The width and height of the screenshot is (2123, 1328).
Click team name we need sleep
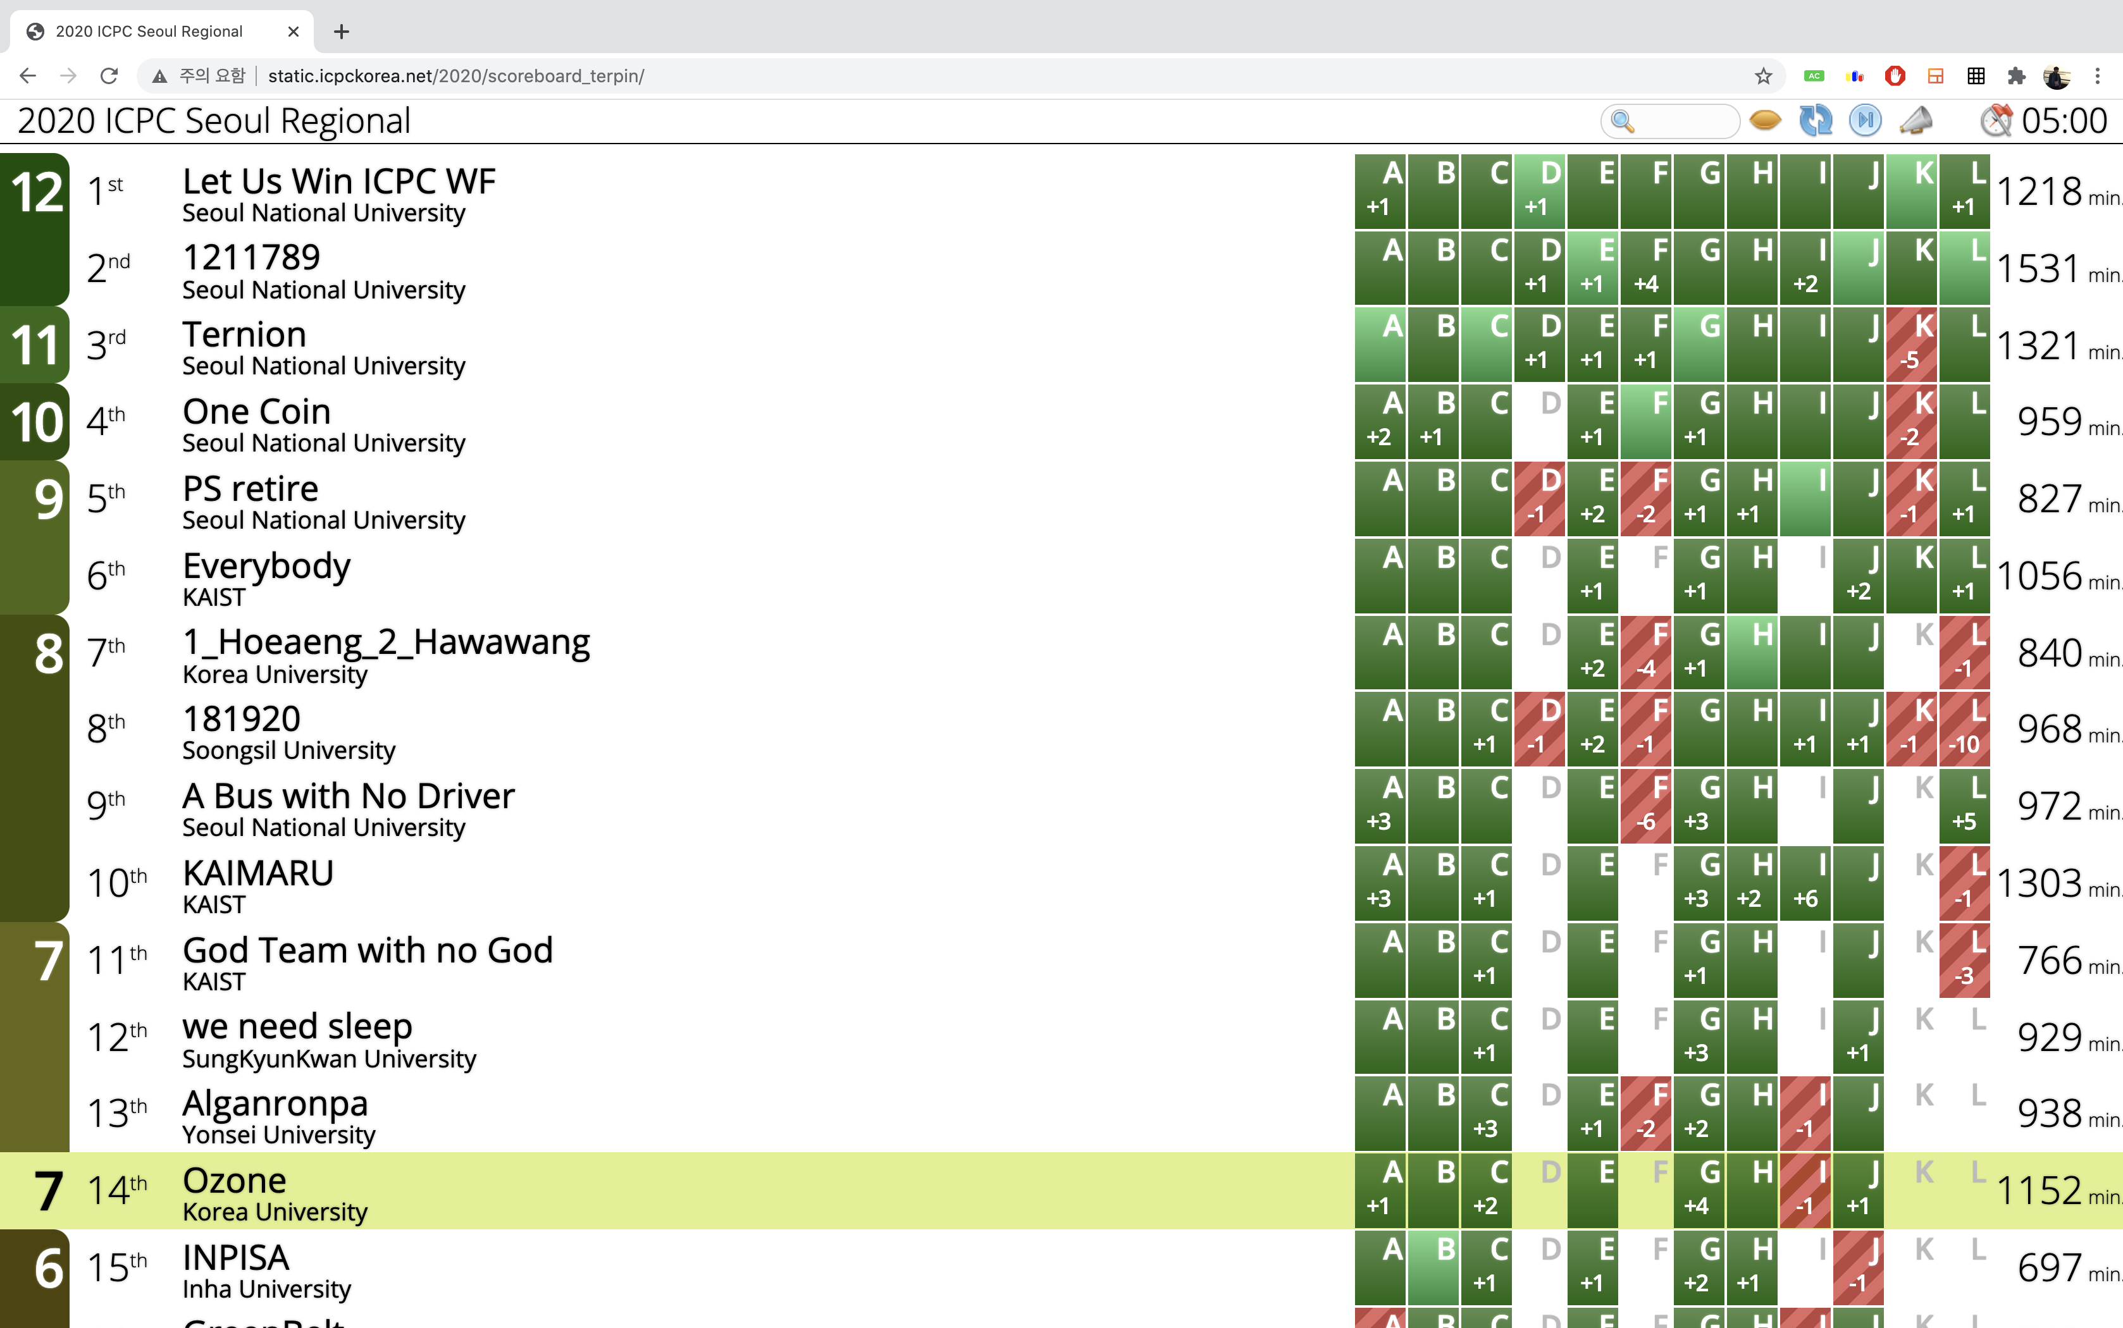coord(298,1027)
